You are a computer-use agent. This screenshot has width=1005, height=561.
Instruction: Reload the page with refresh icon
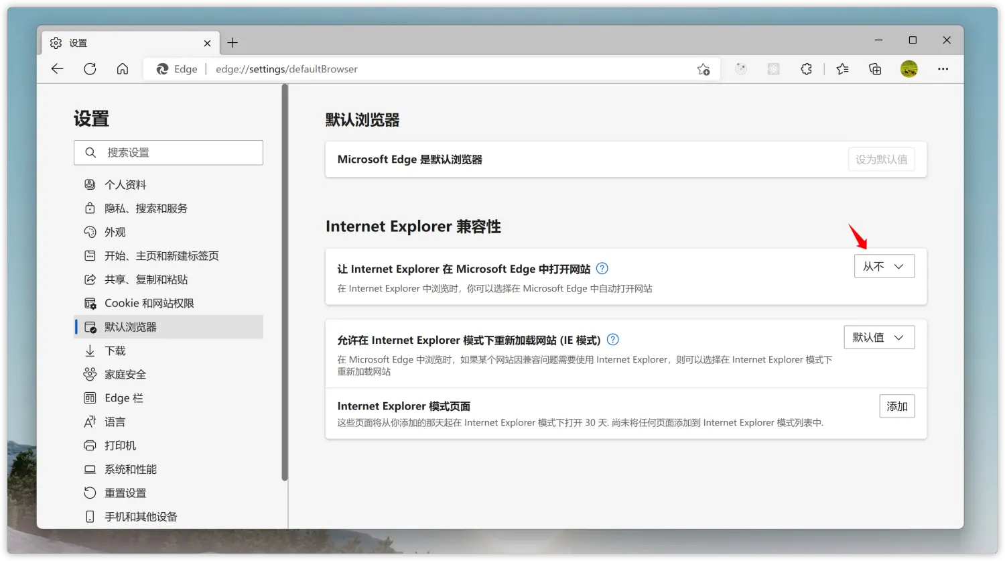click(90, 69)
